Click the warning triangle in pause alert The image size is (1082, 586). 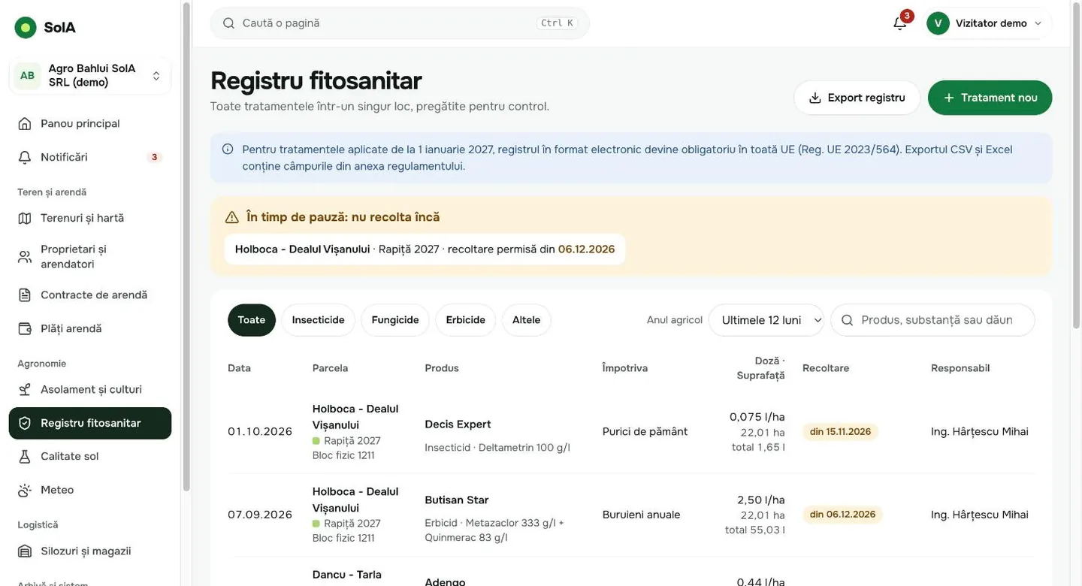click(232, 217)
